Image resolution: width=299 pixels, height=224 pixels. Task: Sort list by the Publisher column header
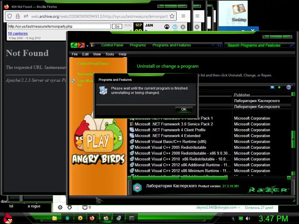click(x=242, y=95)
